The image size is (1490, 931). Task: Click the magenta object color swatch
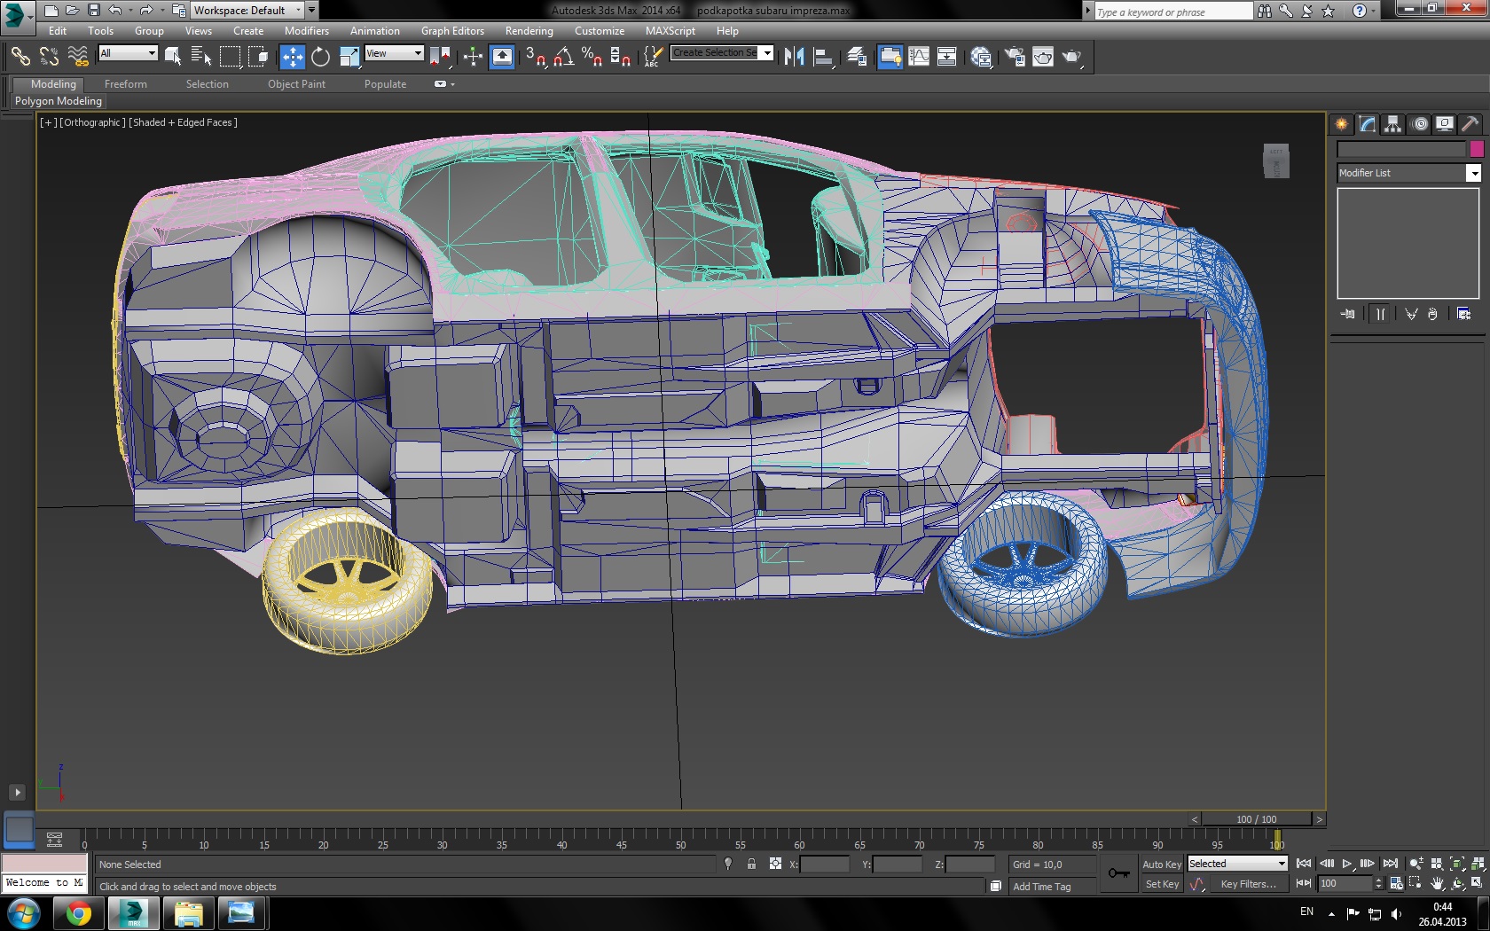(x=1476, y=149)
